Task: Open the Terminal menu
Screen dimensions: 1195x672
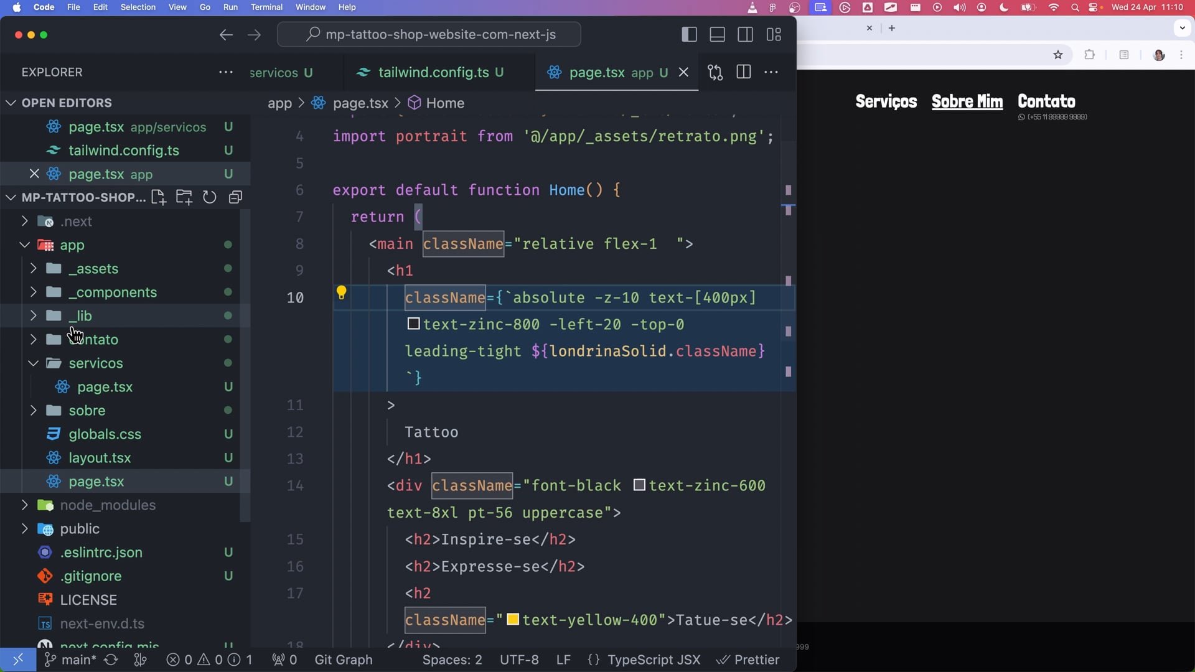Action: tap(266, 7)
